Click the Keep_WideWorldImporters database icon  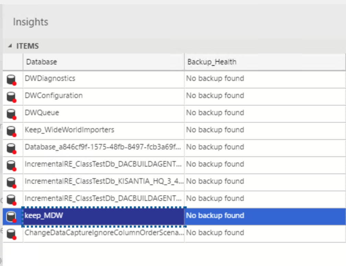pyautogui.click(x=11, y=130)
